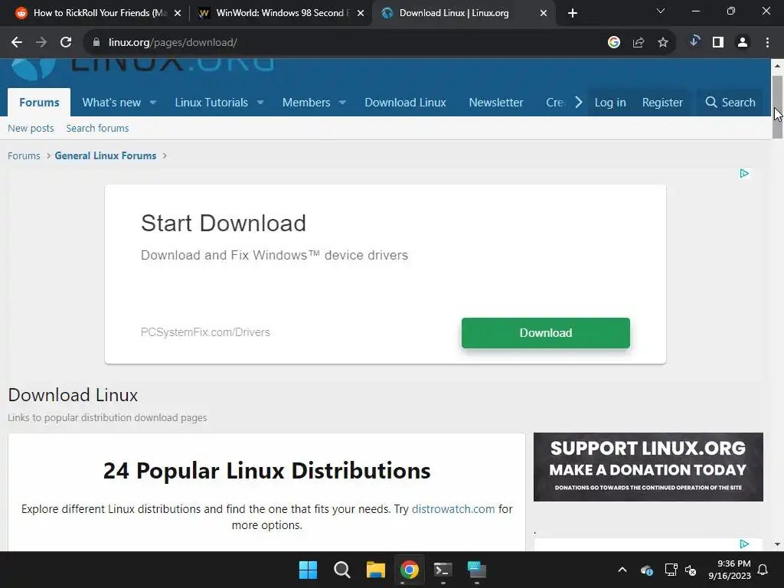784x588 pixels.
Task: Click the Log in link
Action: (x=610, y=103)
